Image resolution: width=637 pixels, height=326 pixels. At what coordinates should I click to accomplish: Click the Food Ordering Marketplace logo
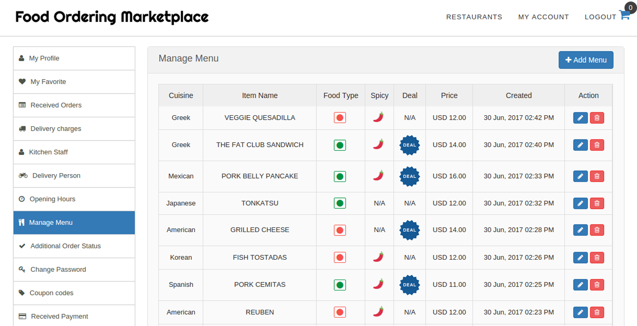click(x=112, y=17)
